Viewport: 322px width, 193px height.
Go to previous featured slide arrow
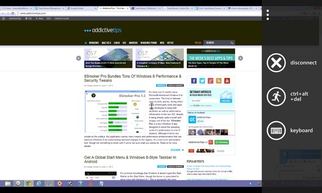[x=79, y=58]
